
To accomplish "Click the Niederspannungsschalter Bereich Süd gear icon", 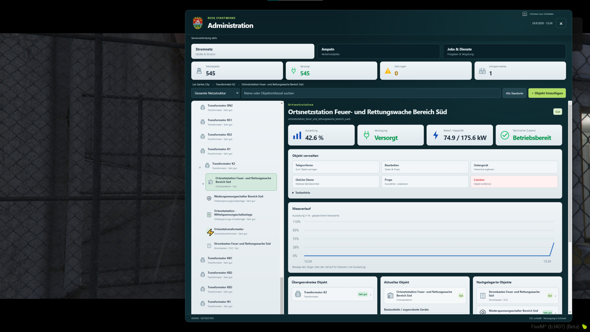I will [x=209, y=198].
